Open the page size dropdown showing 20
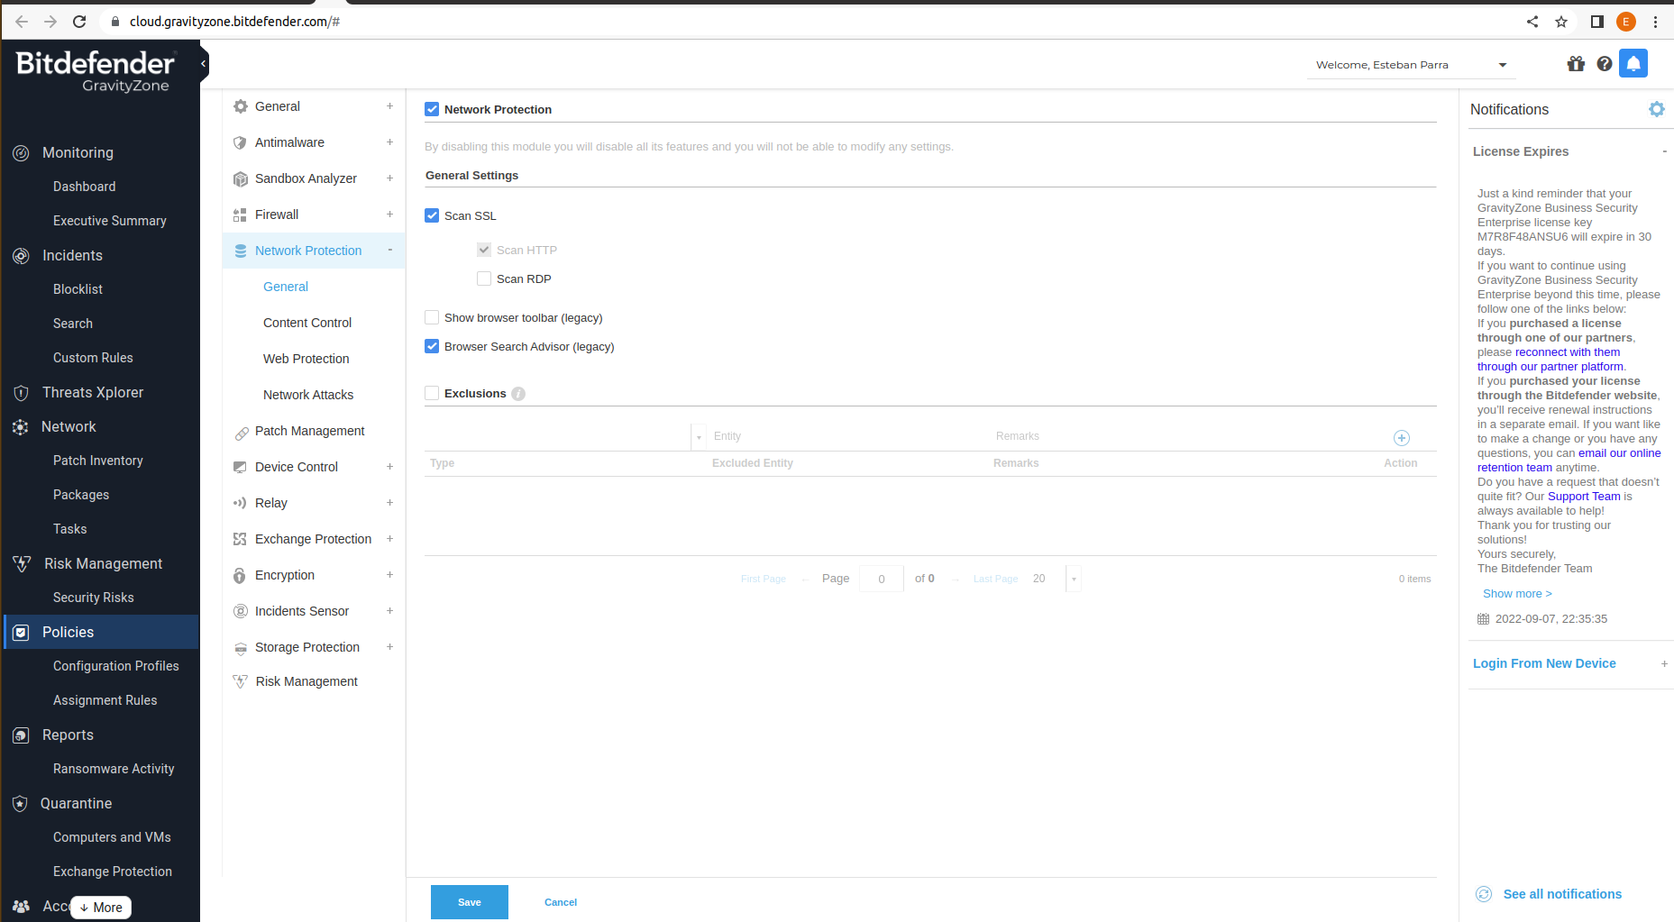 pyautogui.click(x=1073, y=579)
